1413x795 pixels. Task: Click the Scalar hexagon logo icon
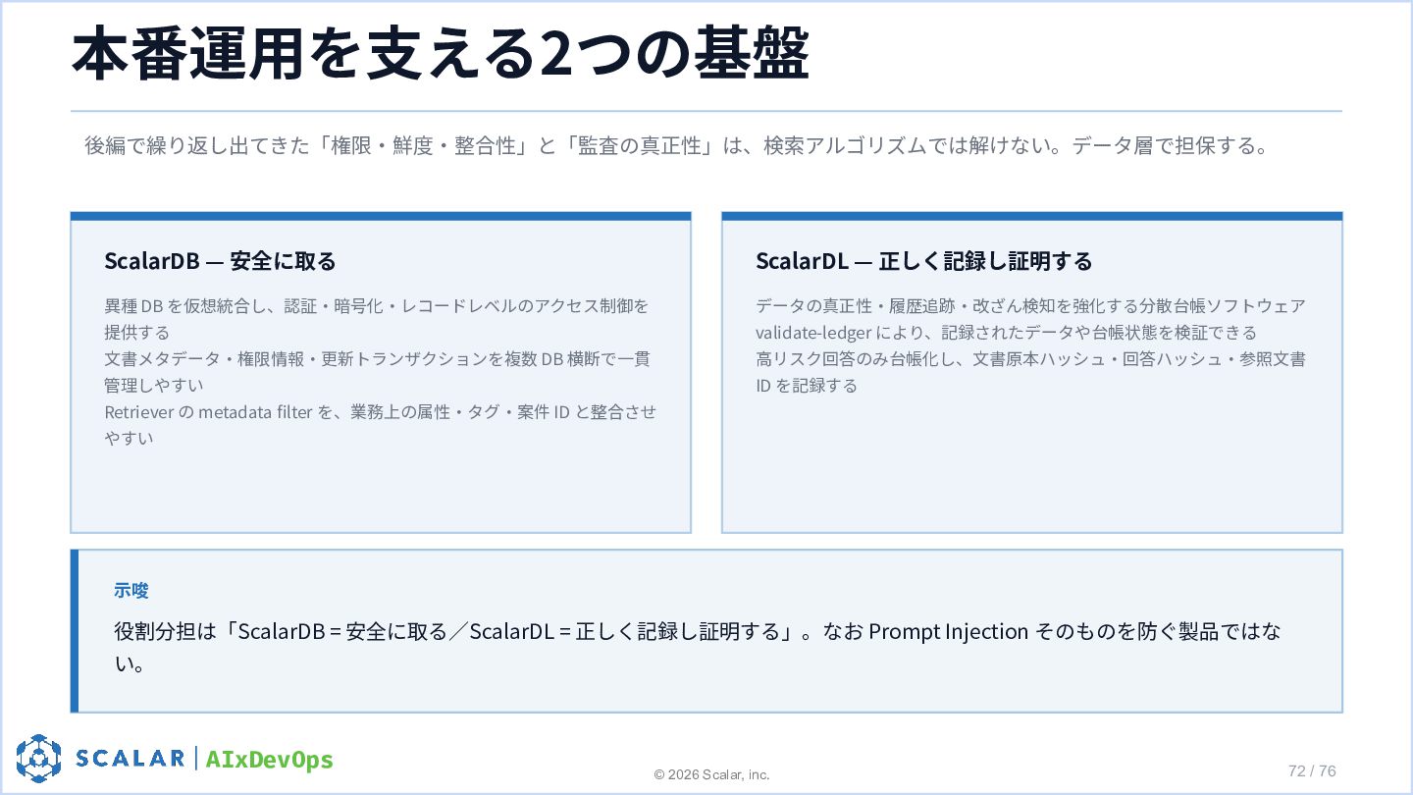[x=38, y=759]
